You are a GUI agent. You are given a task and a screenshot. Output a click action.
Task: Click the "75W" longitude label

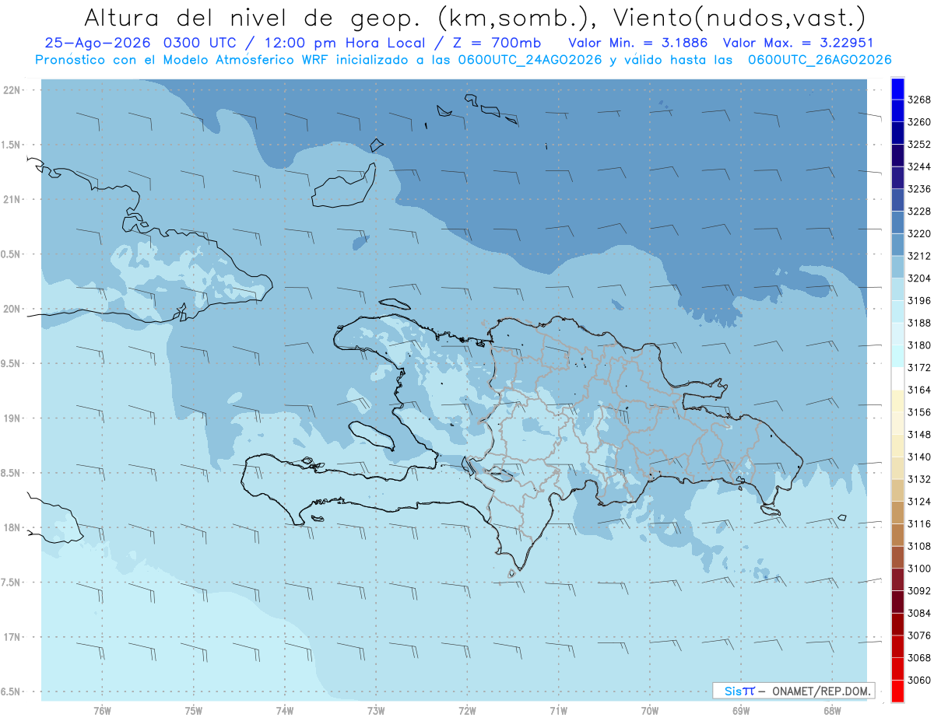pos(194,710)
